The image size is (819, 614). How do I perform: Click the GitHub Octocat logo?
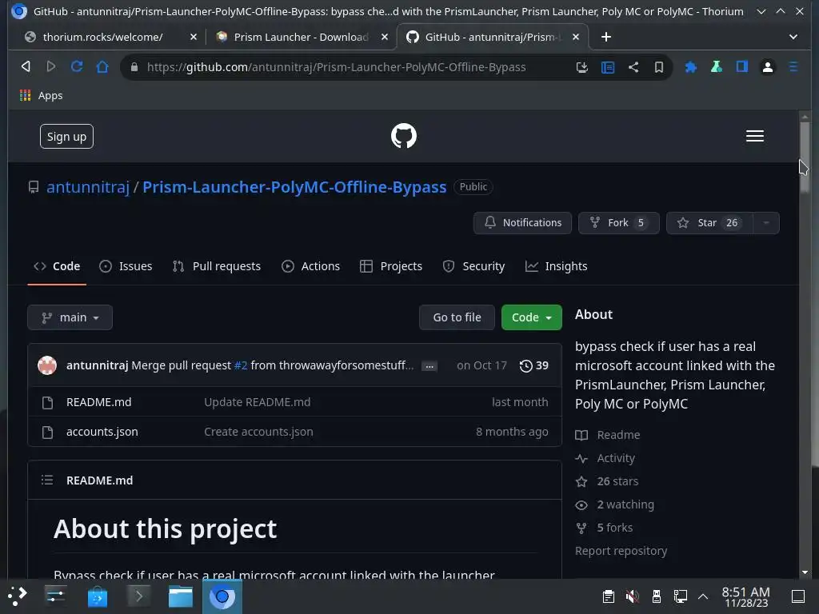click(x=404, y=136)
